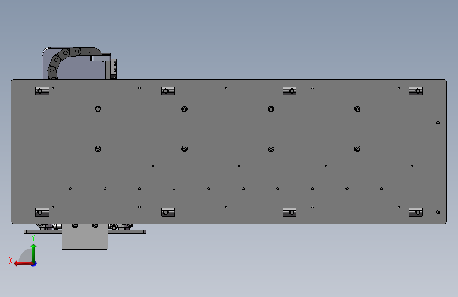Screen dimensions: 458x297
Task: Click the blue Z axis origin ball
Action: pyautogui.click(x=34, y=264)
